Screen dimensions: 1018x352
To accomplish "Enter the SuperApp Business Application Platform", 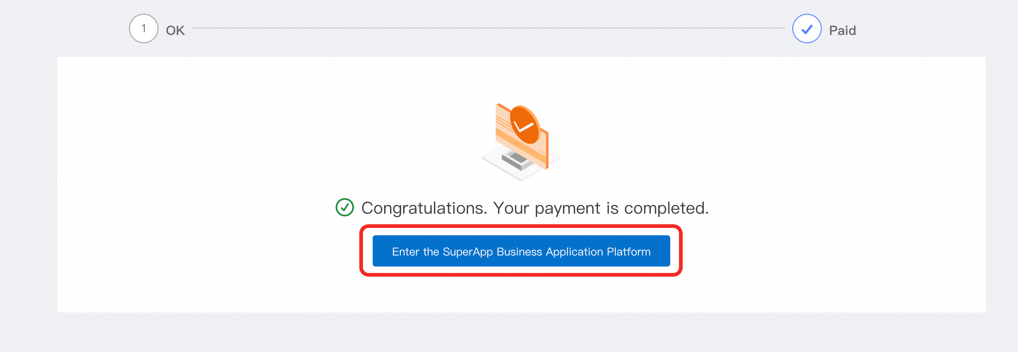I will (x=521, y=251).
